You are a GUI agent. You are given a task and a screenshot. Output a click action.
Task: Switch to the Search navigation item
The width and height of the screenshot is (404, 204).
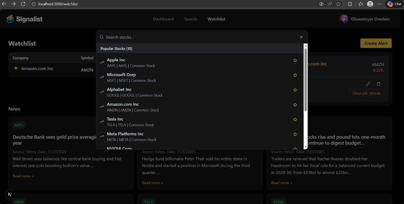pos(191,19)
